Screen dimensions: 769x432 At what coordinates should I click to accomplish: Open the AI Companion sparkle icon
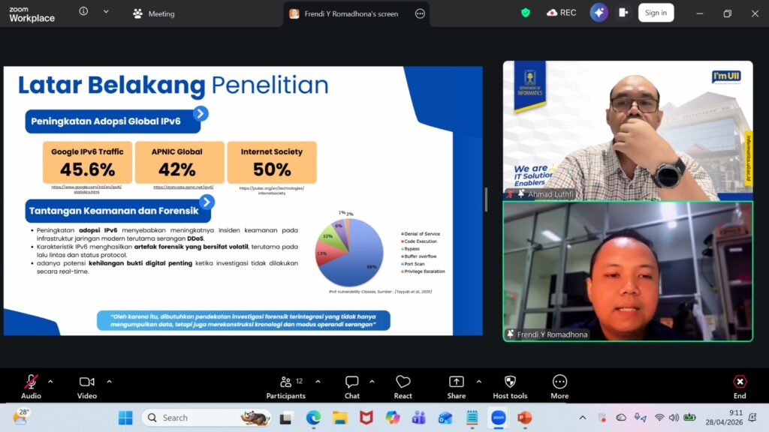pyautogui.click(x=599, y=13)
